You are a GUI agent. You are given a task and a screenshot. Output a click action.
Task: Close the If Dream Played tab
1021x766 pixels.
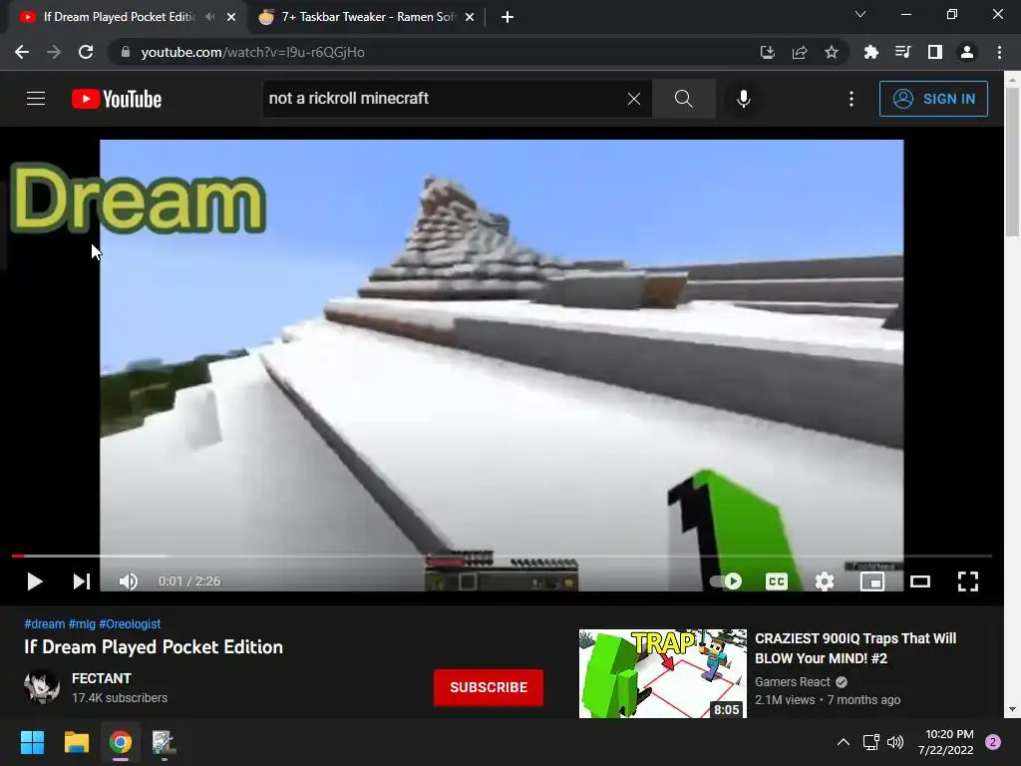coord(231,17)
